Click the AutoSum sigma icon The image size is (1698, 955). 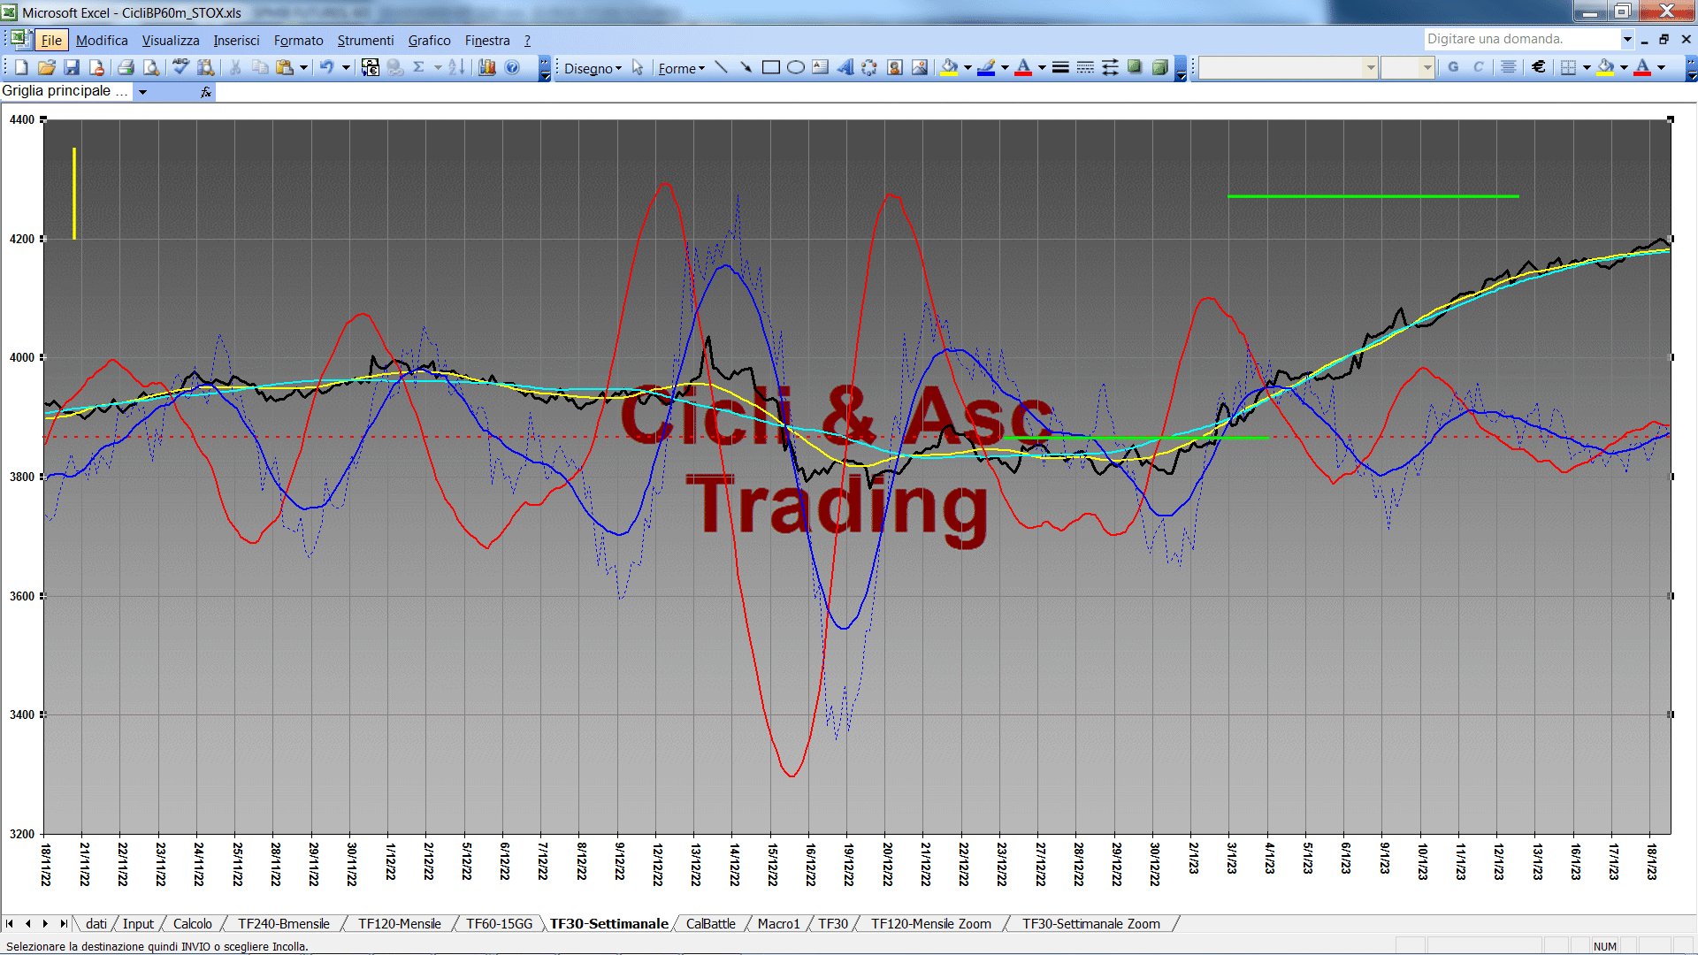pos(419,68)
